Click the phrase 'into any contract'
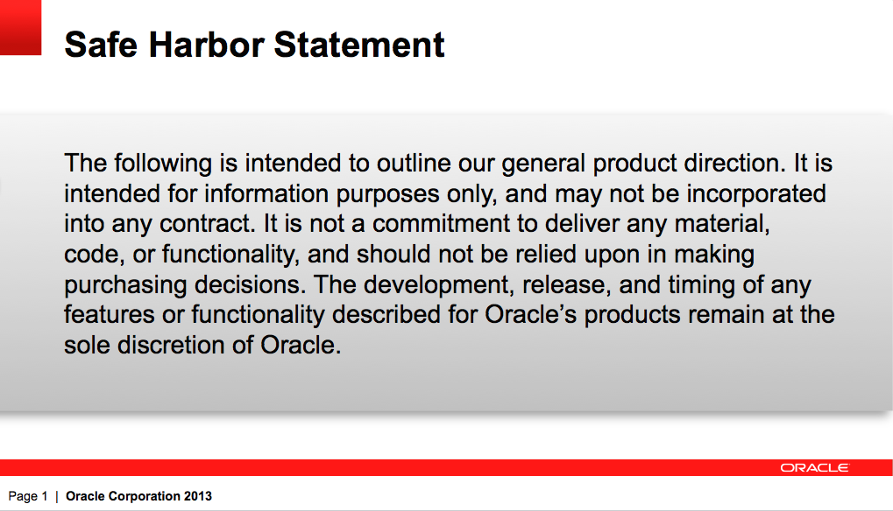The height and width of the screenshot is (511, 893). coord(159,223)
